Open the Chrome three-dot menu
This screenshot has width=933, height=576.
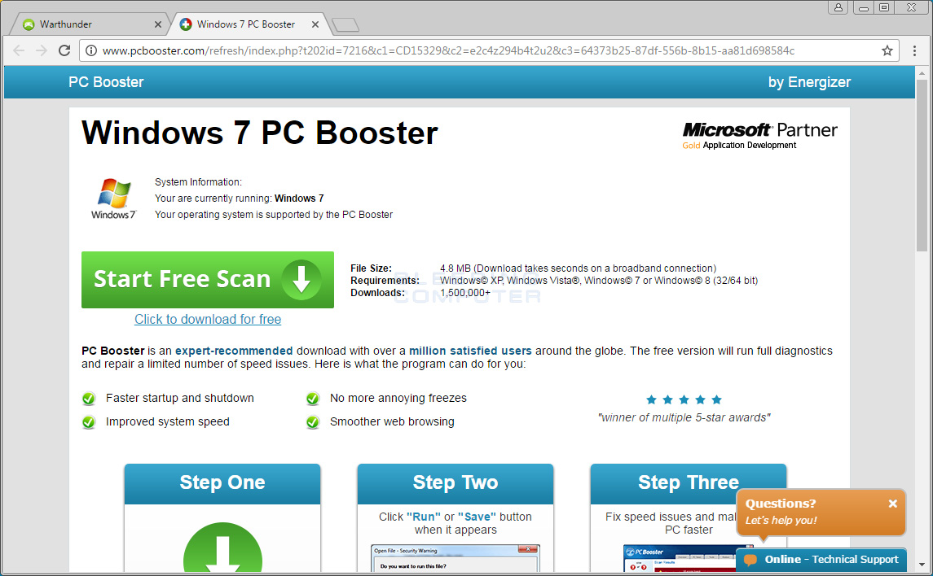(914, 50)
